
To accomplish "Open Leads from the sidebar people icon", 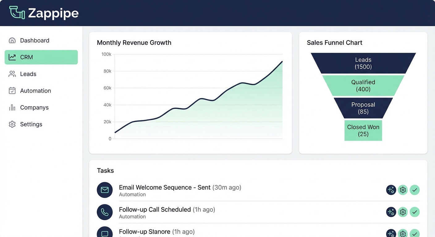I will (x=12, y=74).
